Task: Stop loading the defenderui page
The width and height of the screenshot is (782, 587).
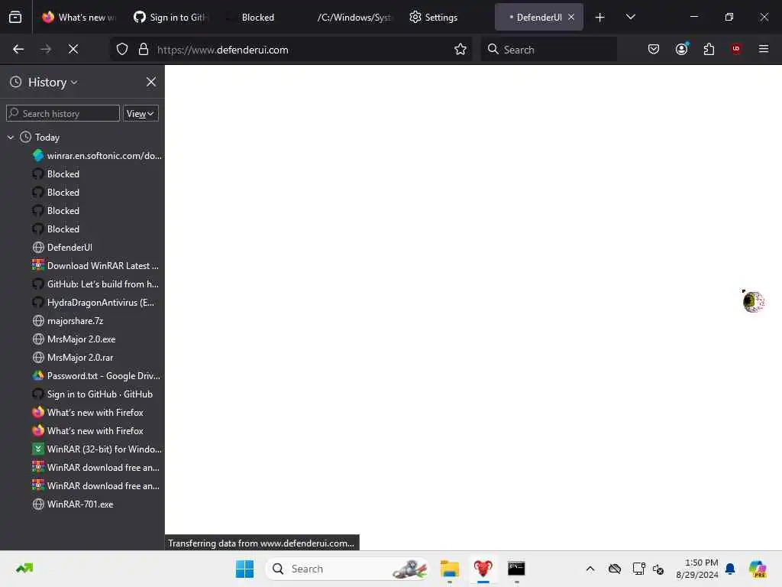Action: 73,49
